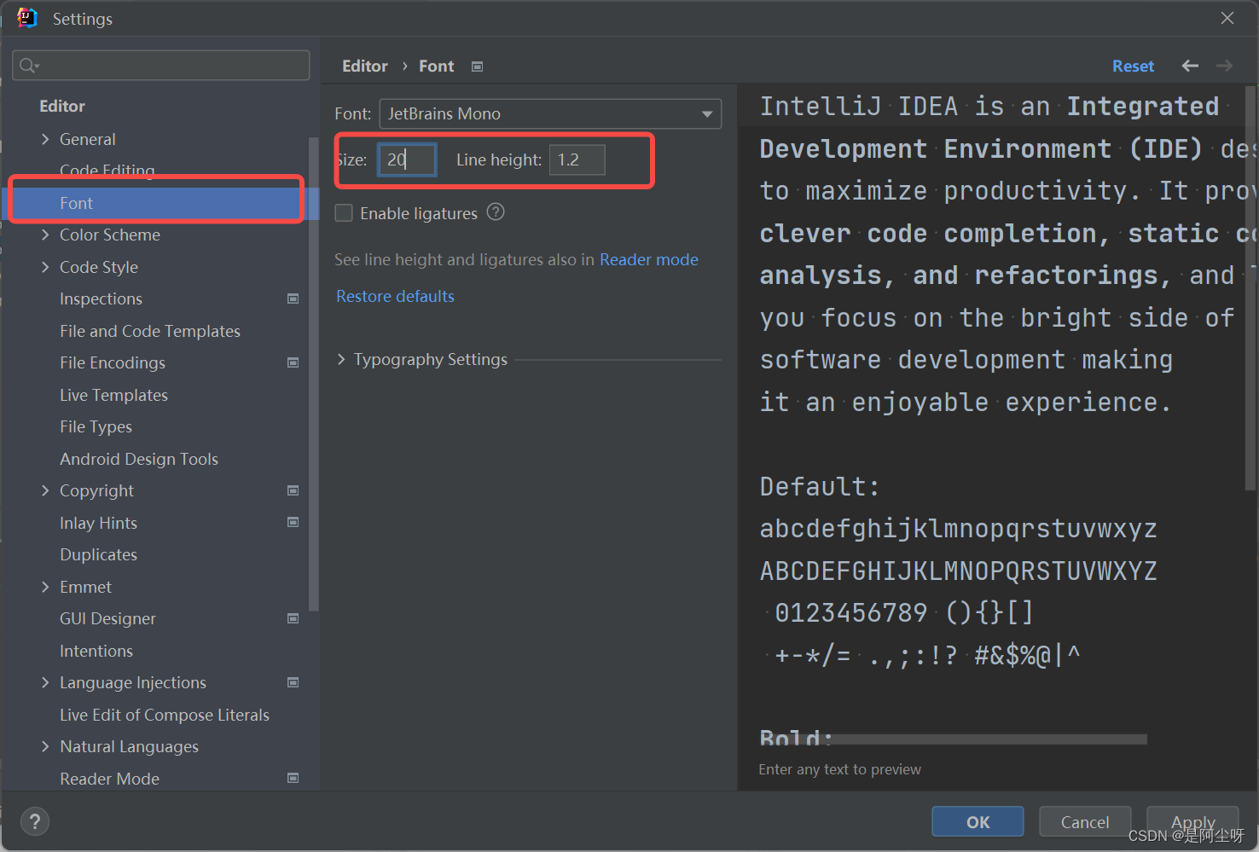The width and height of the screenshot is (1259, 852).
Task: Open File and Code Templates
Action: [x=150, y=331]
